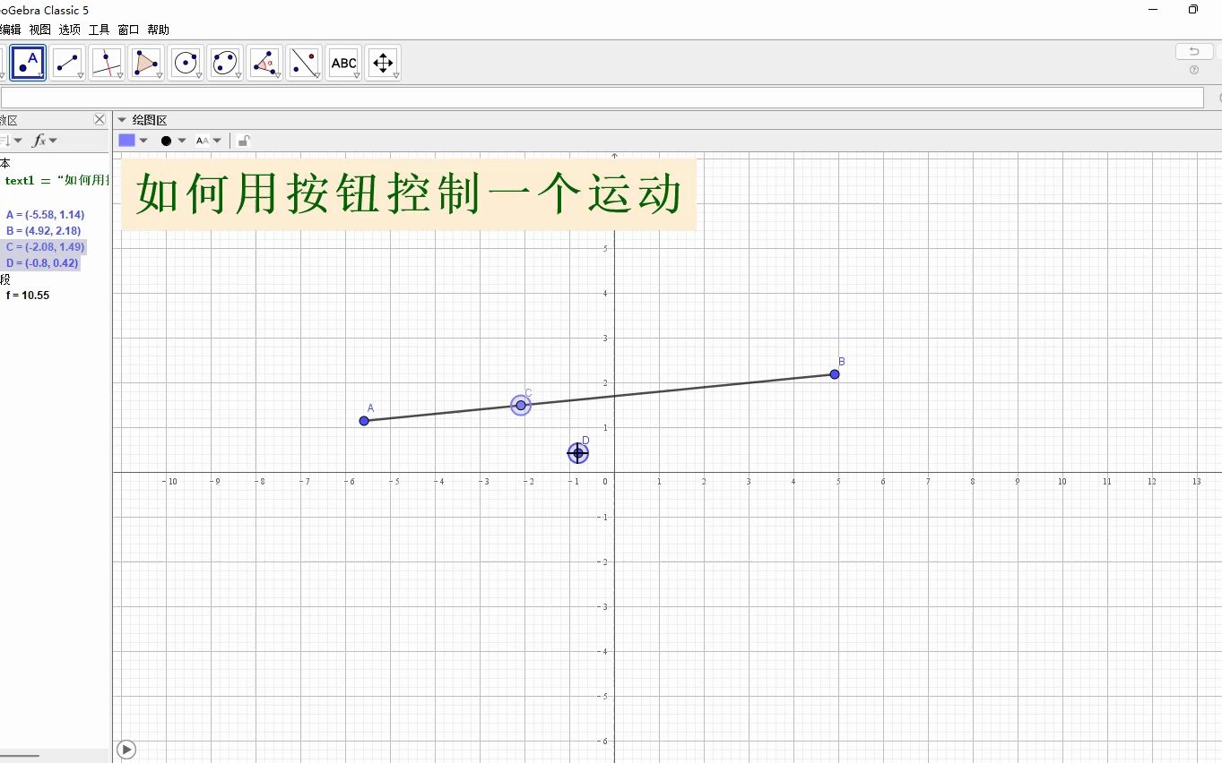Screen dimensions: 1222x763
Task: Start animation with the play button
Action: click(126, 750)
